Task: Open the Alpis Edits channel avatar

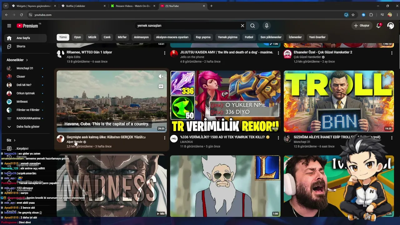Action: 60,54
